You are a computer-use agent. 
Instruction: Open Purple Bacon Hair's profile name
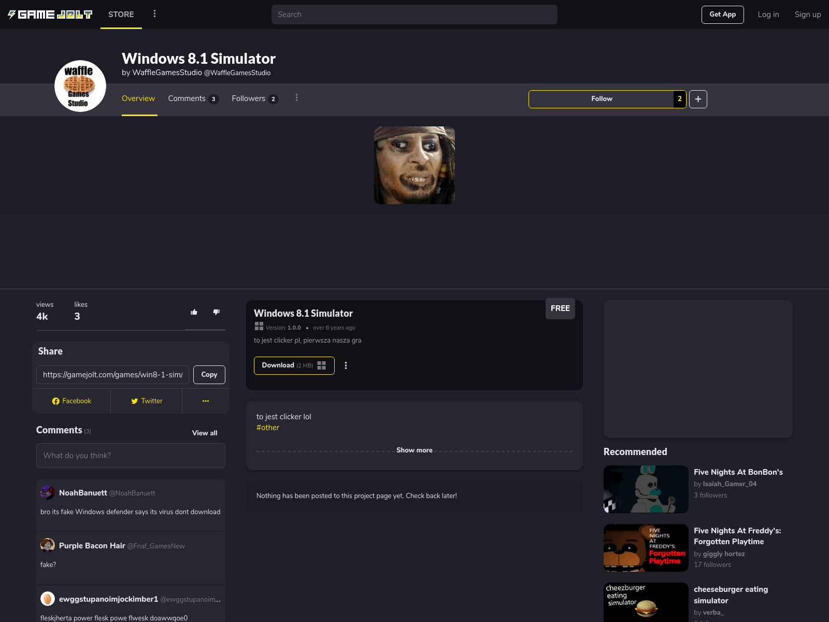pyautogui.click(x=92, y=546)
